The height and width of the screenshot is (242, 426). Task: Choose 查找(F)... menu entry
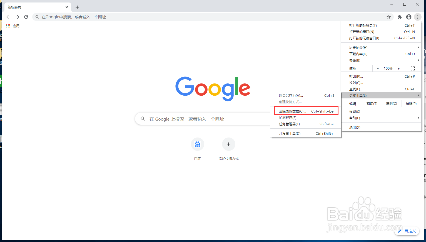tap(381, 89)
